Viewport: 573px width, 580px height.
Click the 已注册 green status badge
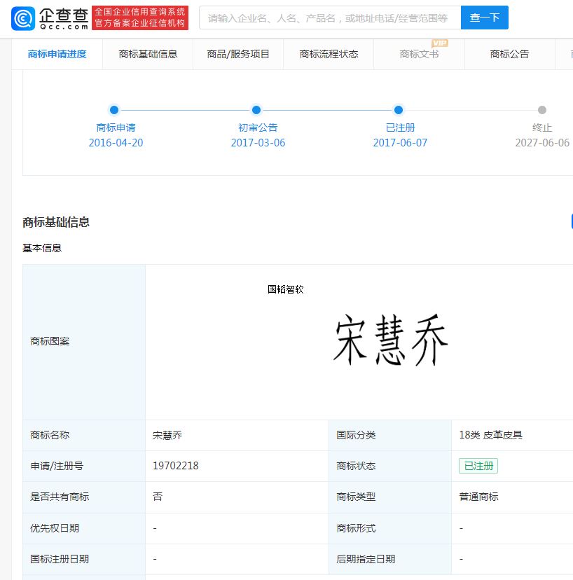click(478, 466)
